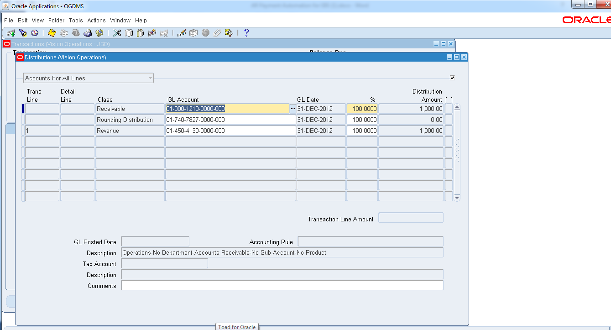Image resolution: width=611 pixels, height=330 pixels.
Task: Open the Actions menu
Action: (x=96, y=21)
